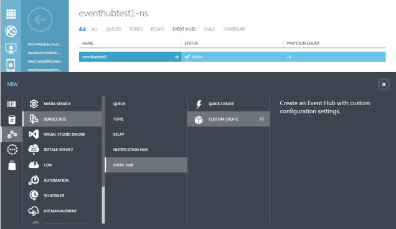The image size is (396, 229).
Task: Click the Scheduler clock icon
Action: [34, 195]
